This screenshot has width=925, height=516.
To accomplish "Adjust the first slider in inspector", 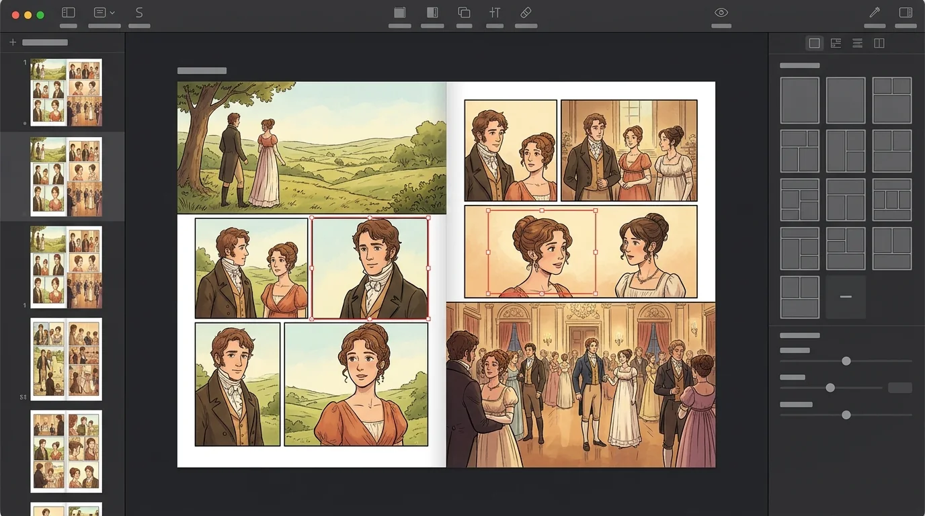I will (846, 361).
